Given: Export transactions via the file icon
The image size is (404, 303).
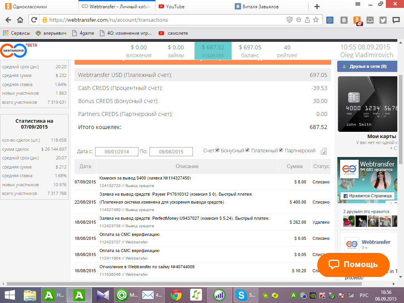Looking at the screenshot, I should pyautogui.click(x=324, y=151).
